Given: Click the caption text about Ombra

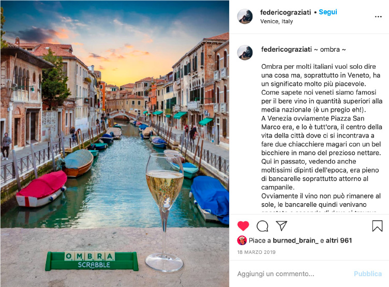Looking at the screenshot, I should click(322, 135).
